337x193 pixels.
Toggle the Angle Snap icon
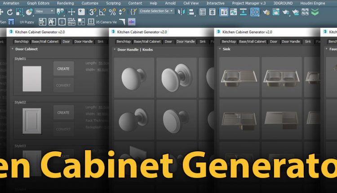[x=102, y=12]
